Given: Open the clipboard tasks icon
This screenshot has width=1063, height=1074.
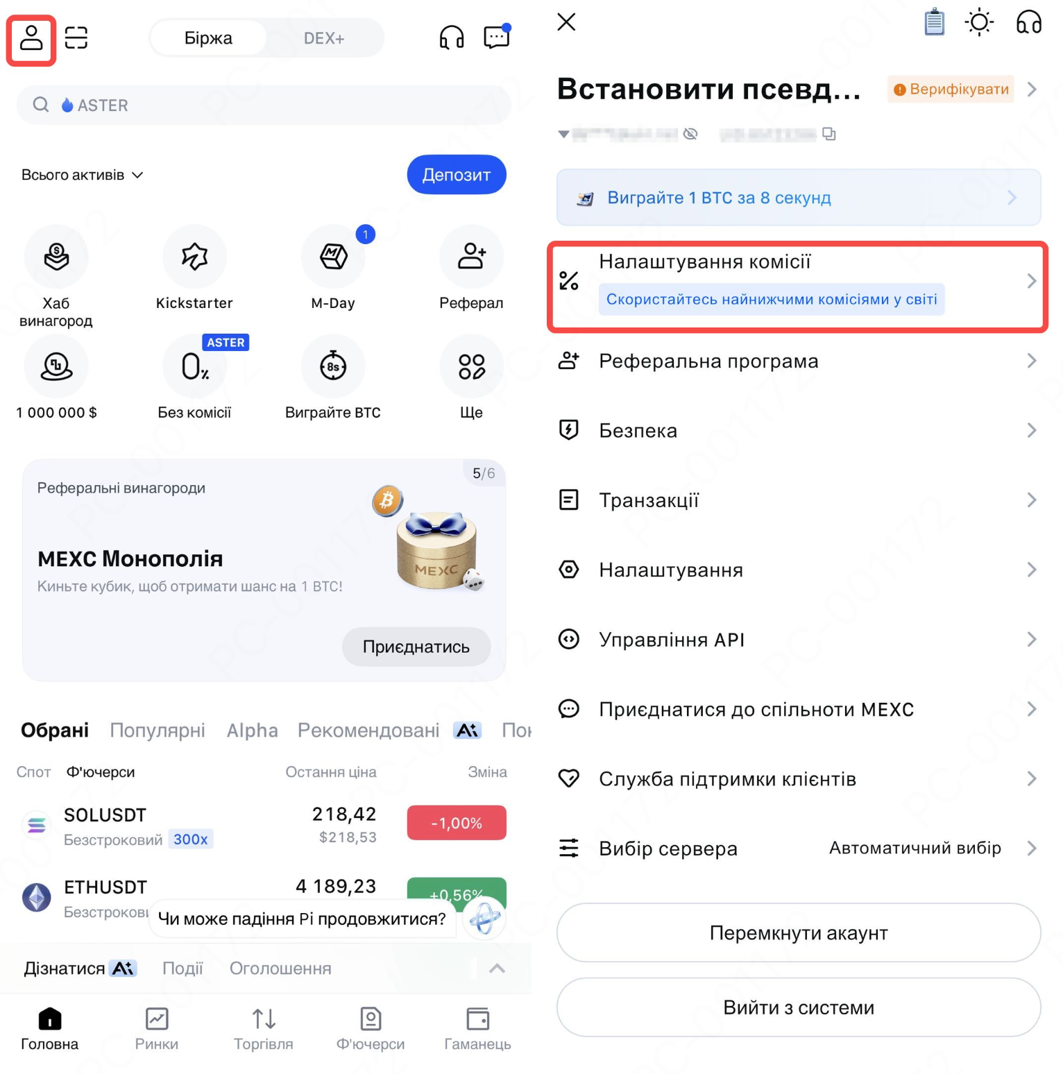Looking at the screenshot, I should [935, 22].
